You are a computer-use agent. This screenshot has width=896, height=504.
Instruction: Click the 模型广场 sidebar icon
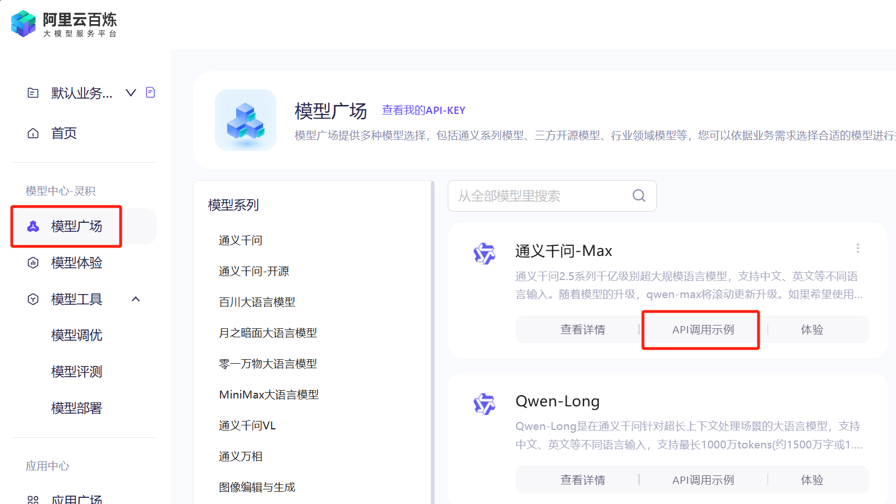(x=33, y=226)
